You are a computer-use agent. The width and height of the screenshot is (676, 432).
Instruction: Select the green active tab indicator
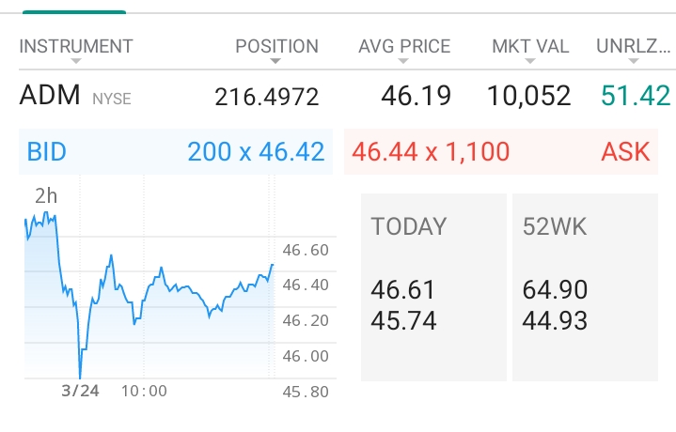coord(73,10)
